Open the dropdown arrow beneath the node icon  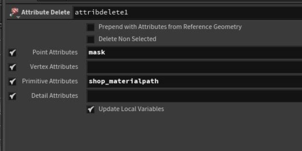(18, 17)
